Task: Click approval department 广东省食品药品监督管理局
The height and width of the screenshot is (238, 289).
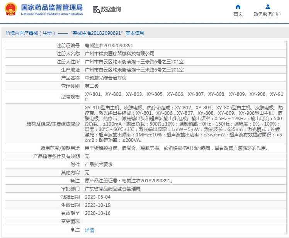Action: click(x=112, y=189)
